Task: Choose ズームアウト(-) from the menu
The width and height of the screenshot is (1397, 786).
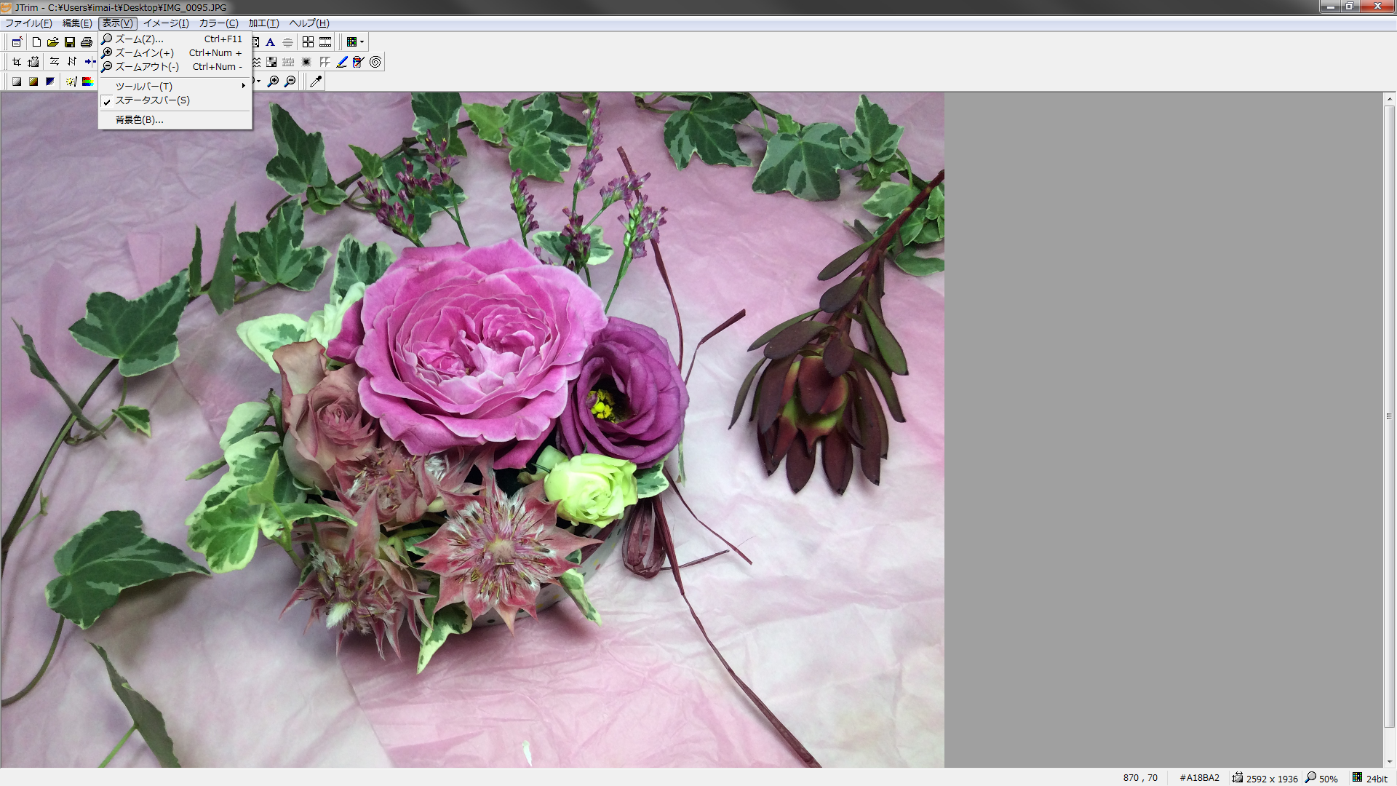Action: (147, 67)
